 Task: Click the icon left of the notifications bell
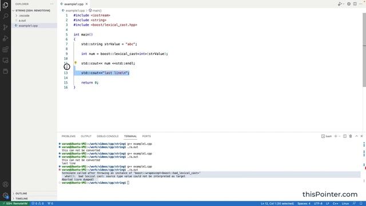[x=355, y=204]
